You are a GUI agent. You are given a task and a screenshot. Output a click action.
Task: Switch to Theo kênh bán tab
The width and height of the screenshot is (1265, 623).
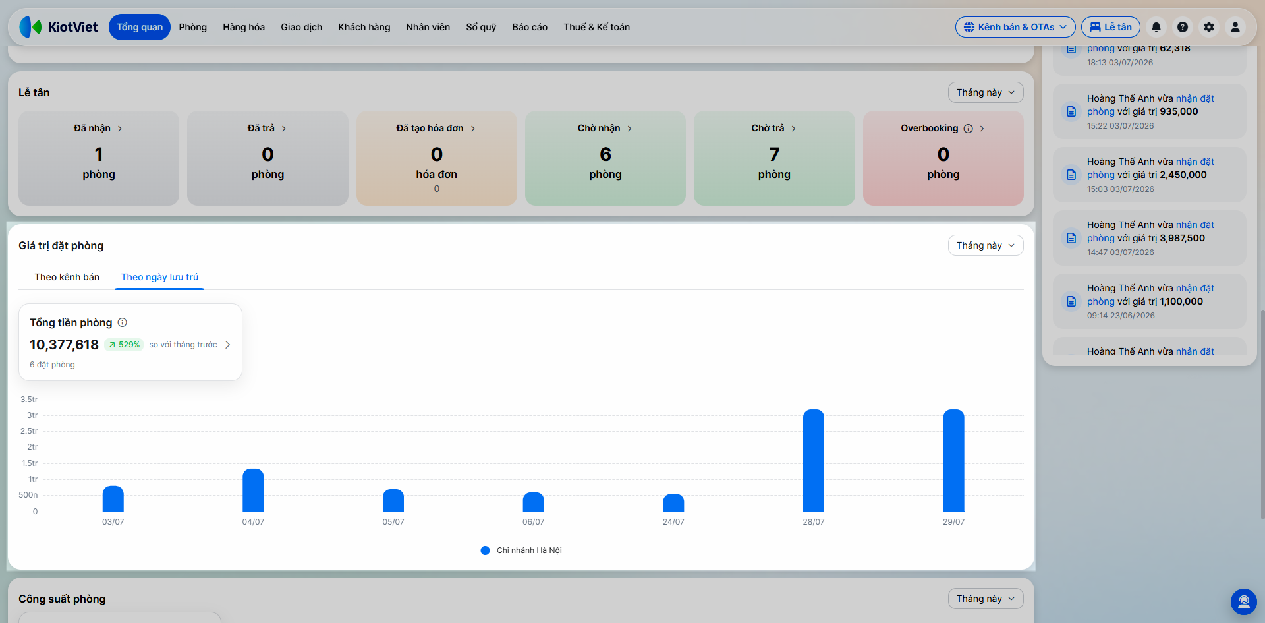point(67,277)
